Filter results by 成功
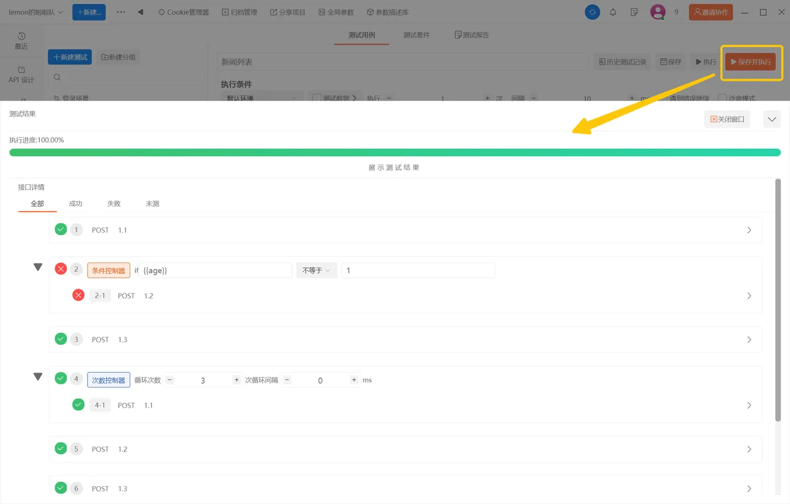This screenshot has width=790, height=504. coord(76,204)
